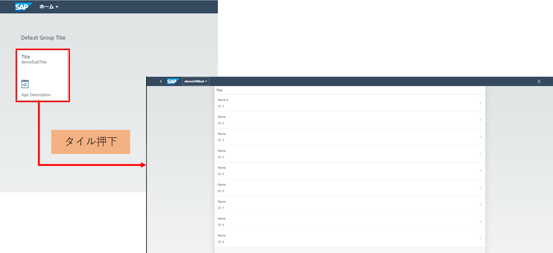
Task: Click the Default Group Title heading
Action: pyautogui.click(x=43, y=38)
